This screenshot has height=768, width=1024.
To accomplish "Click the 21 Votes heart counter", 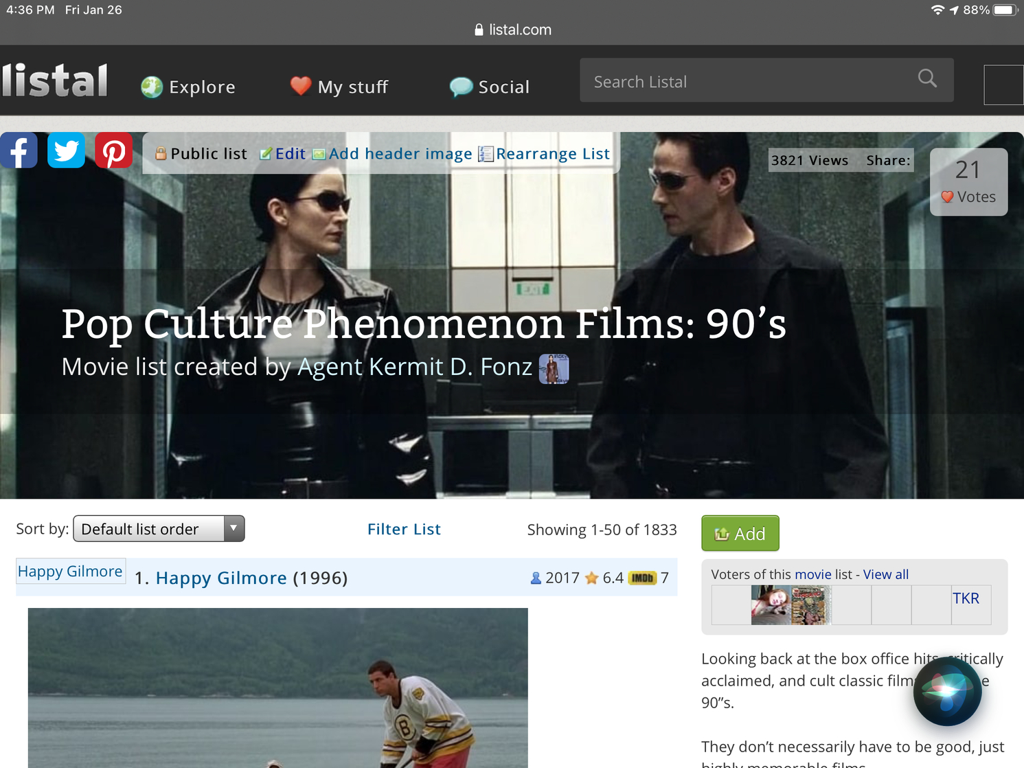I will pos(968,182).
